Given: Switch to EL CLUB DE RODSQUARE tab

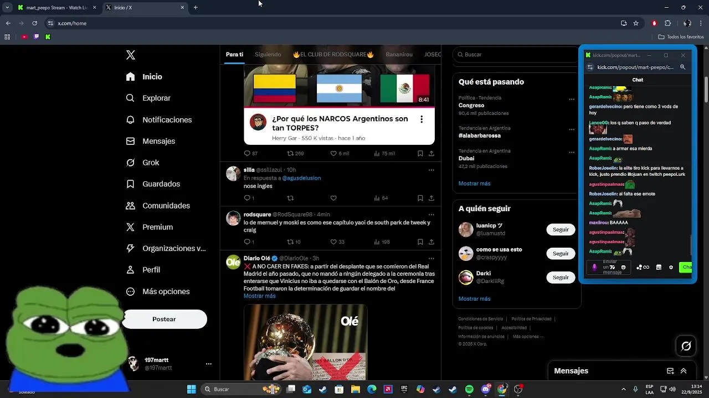Looking at the screenshot, I should (333, 55).
